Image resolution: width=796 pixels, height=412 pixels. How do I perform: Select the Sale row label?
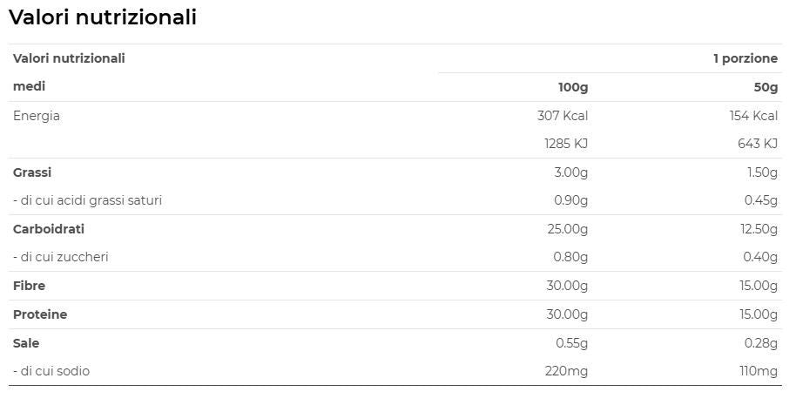[x=26, y=343]
